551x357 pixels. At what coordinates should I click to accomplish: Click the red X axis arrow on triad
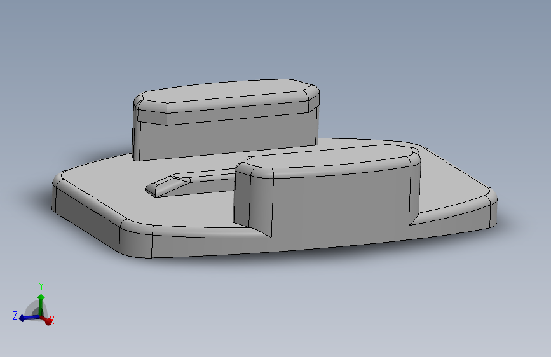47,320
